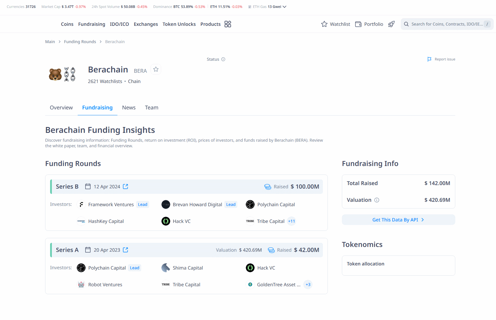Open Brevan Howard Digital investor link

coord(197,204)
